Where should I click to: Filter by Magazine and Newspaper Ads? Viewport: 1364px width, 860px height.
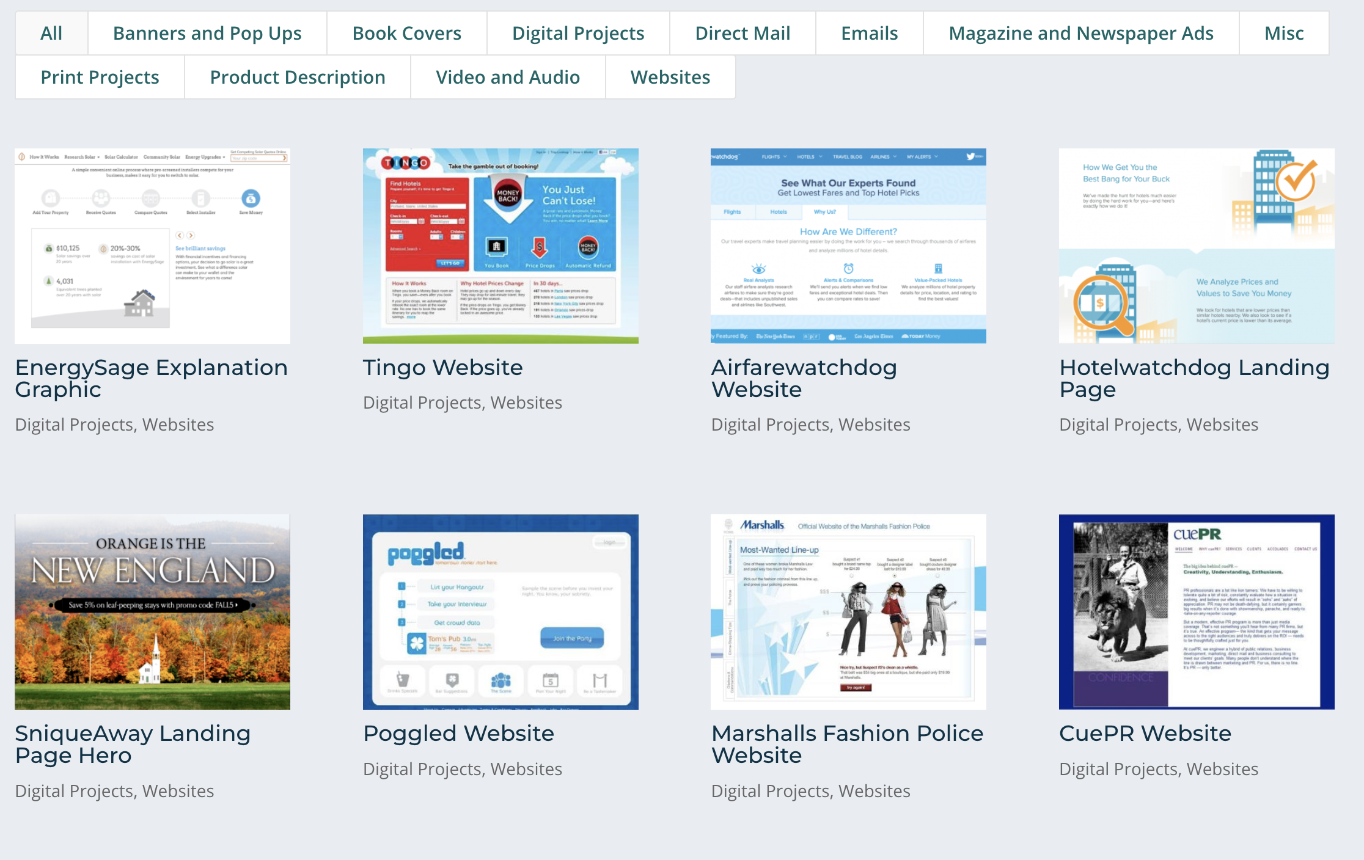[1081, 33]
